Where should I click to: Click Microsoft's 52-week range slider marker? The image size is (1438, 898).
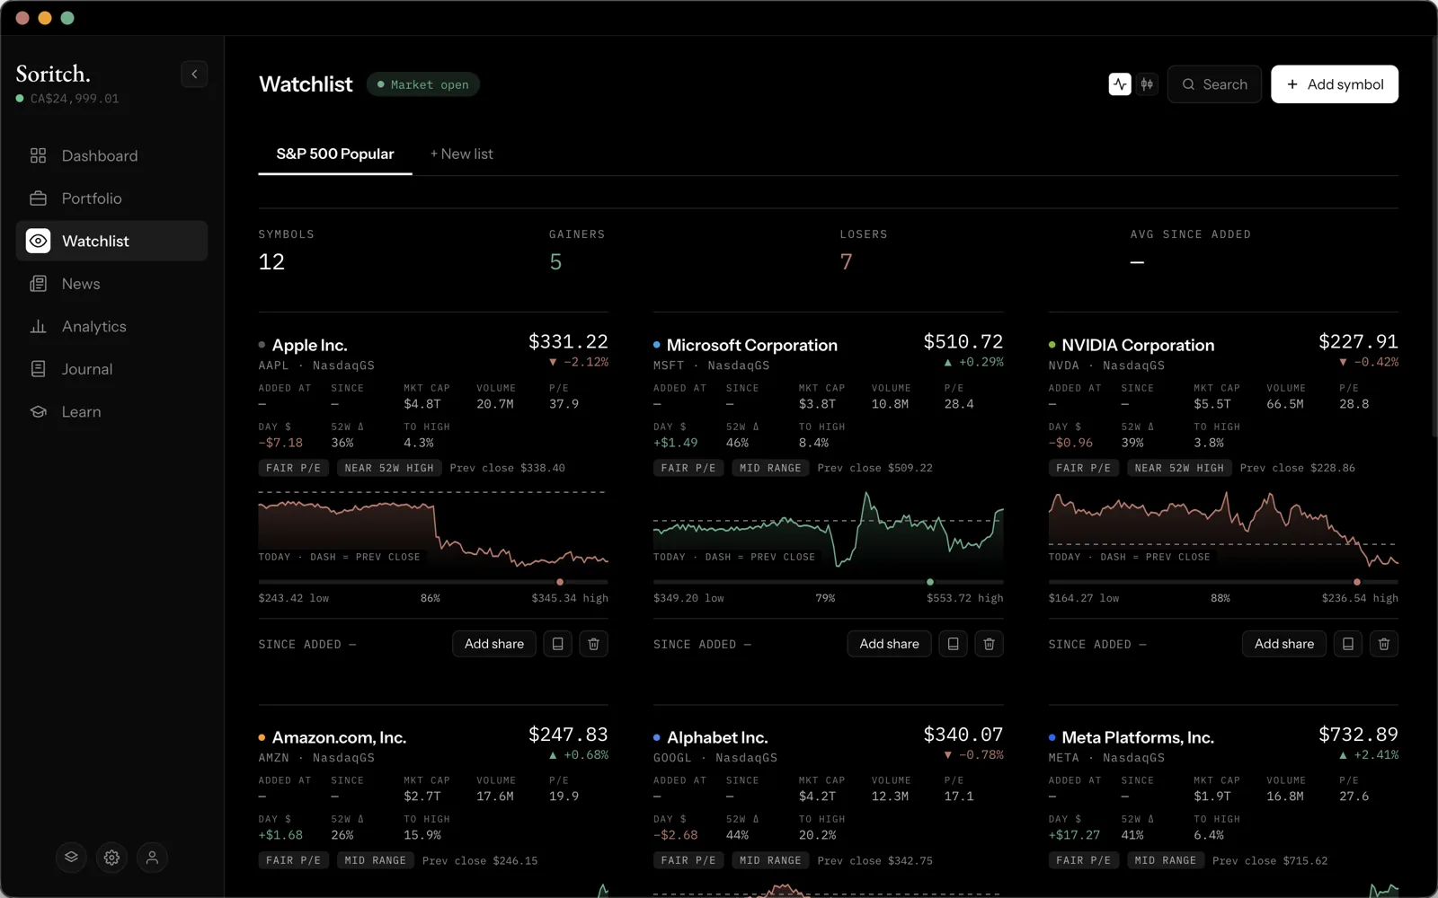point(930,582)
